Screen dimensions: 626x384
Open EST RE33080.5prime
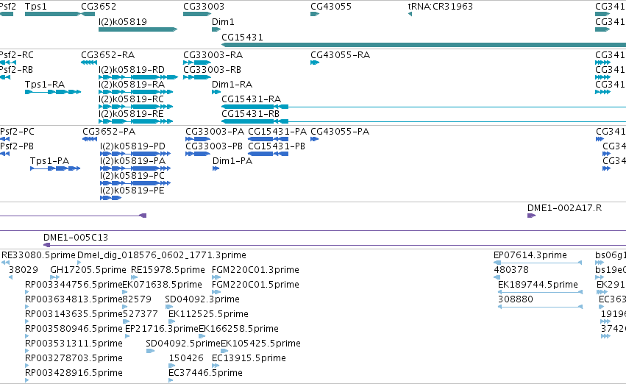click(x=5, y=263)
